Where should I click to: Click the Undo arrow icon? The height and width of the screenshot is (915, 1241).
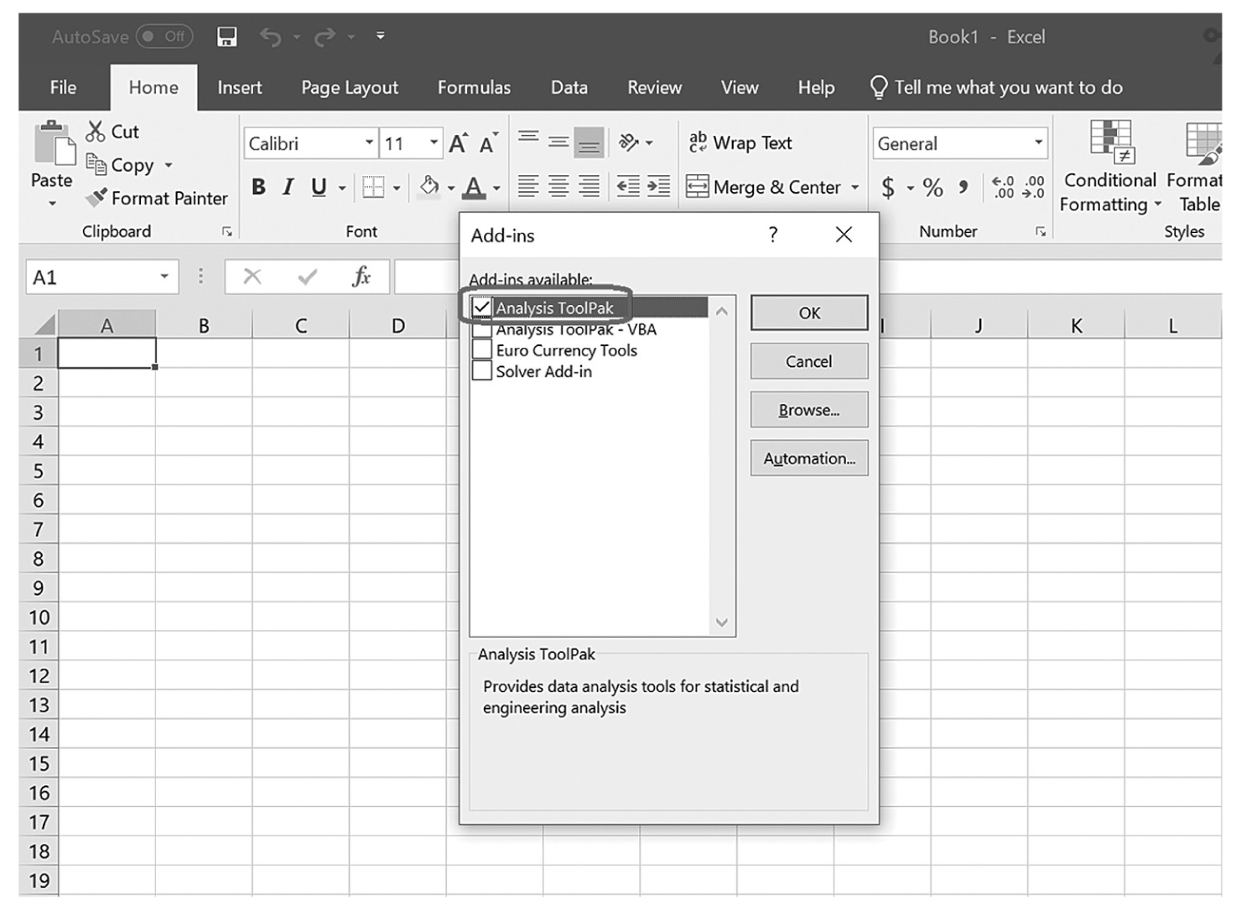point(269,37)
